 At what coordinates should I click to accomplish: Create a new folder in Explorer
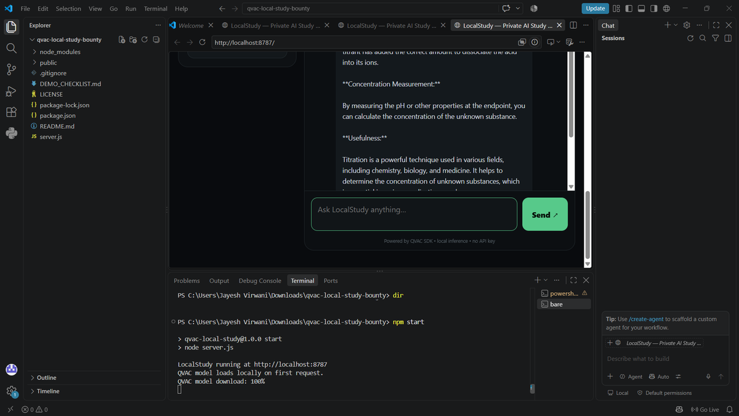pos(133,39)
